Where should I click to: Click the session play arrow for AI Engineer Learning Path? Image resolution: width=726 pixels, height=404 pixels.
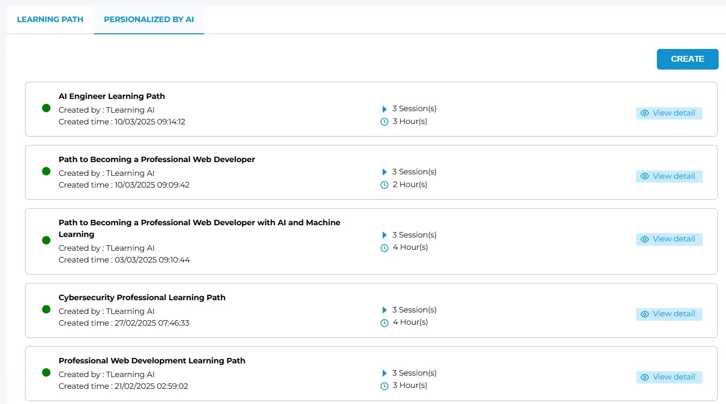385,109
